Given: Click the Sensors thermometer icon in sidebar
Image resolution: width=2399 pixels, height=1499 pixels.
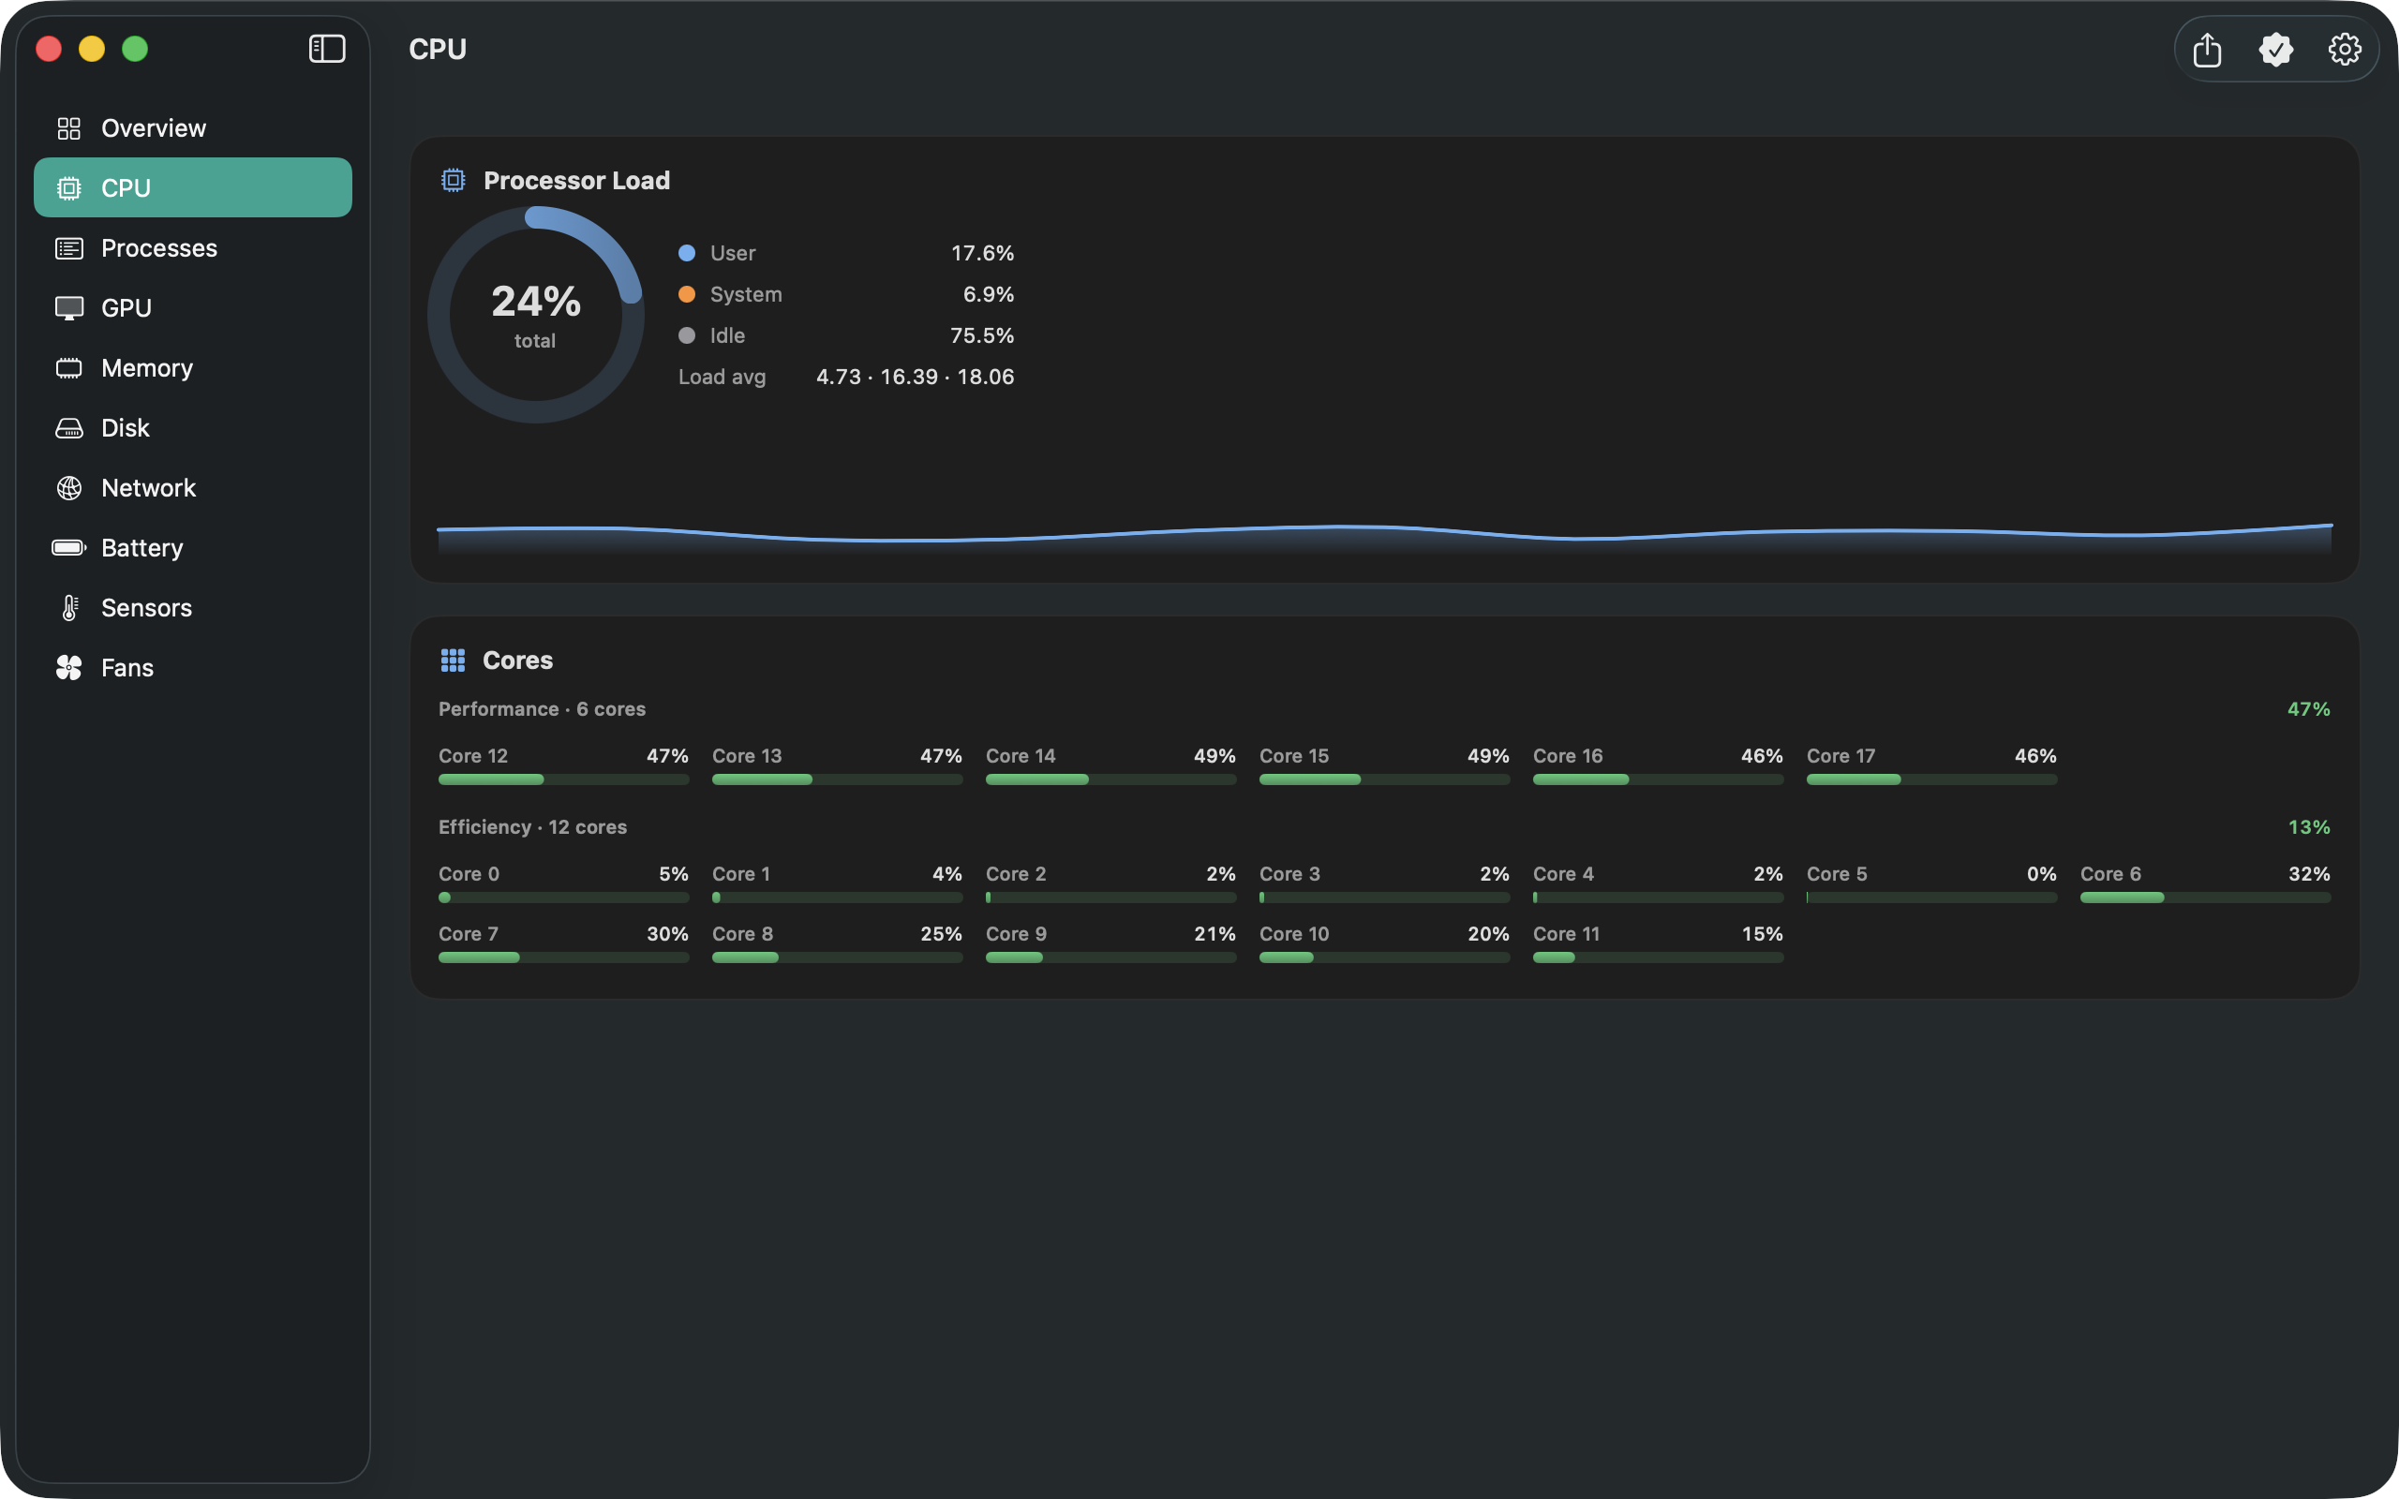Looking at the screenshot, I should [69, 608].
